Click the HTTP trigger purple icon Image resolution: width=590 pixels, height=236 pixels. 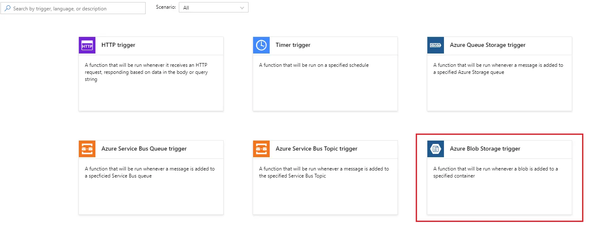pos(87,45)
